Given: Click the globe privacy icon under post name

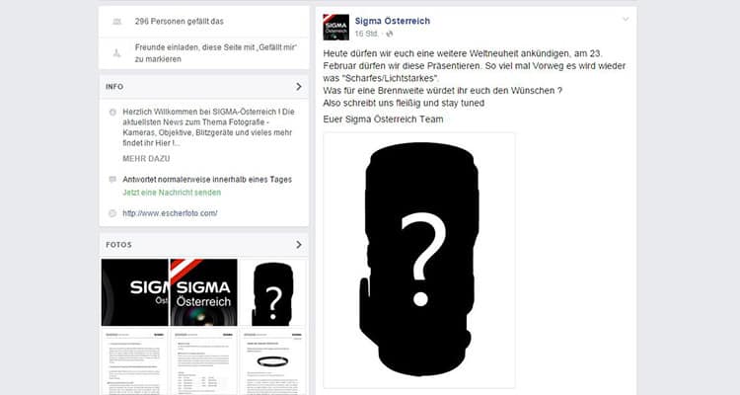Looking at the screenshot, I should click(390, 34).
